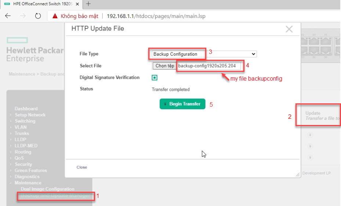Click the first upload icon in the Update column

tap(310, 135)
